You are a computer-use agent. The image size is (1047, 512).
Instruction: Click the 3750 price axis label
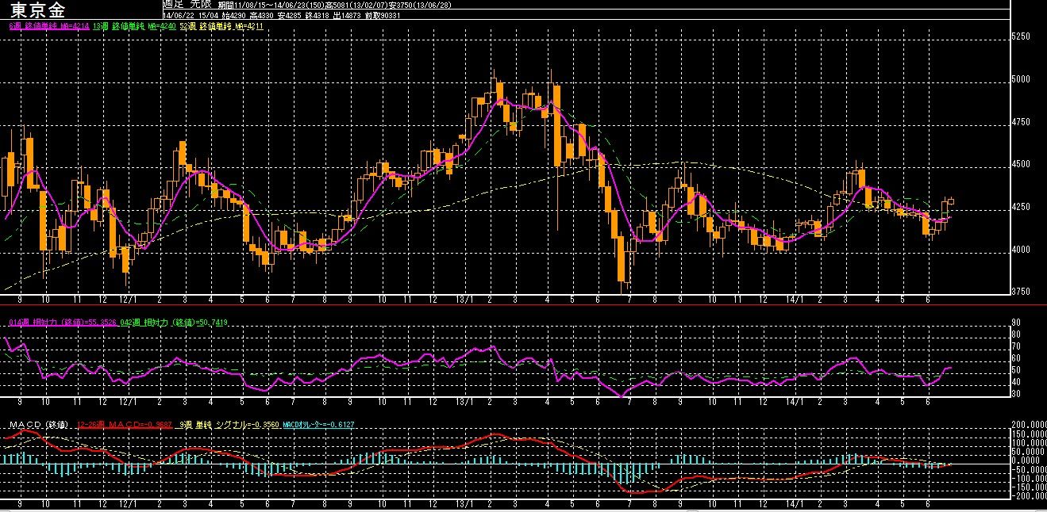(1021, 292)
